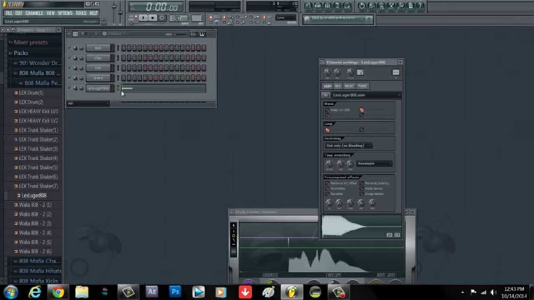Click the Kick channel button
Viewport: 534px width, 300px height.
click(99, 48)
